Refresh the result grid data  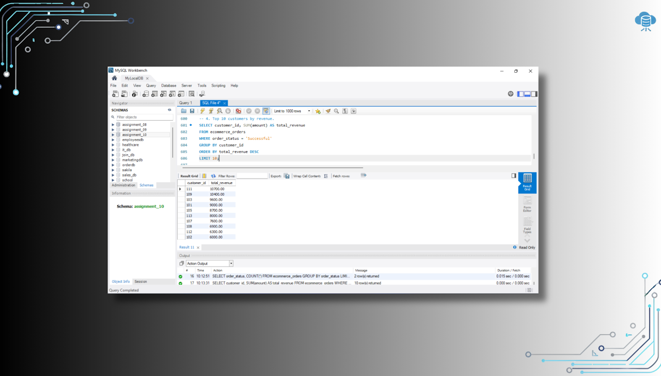pos(213,176)
